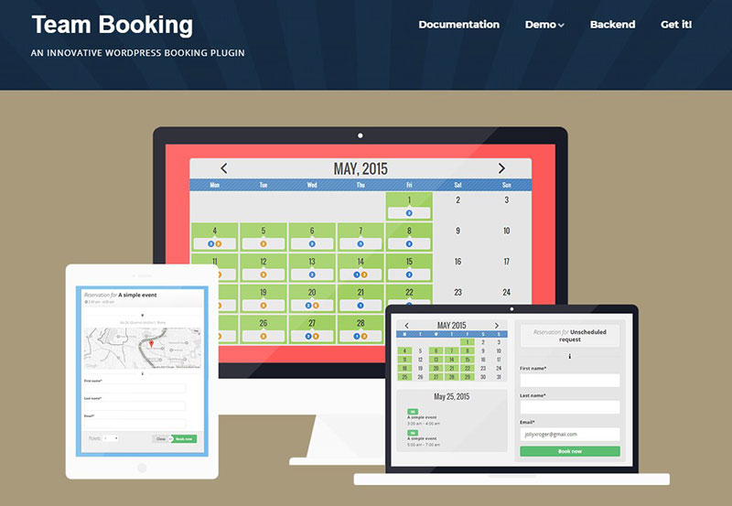This screenshot has height=506, width=732.
Task: Go to previous month on monitor calendar
Action: coord(224,168)
